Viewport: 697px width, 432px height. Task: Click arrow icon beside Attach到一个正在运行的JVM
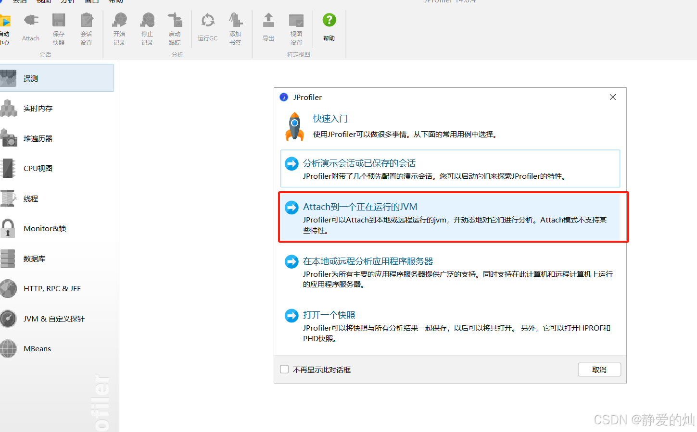291,208
